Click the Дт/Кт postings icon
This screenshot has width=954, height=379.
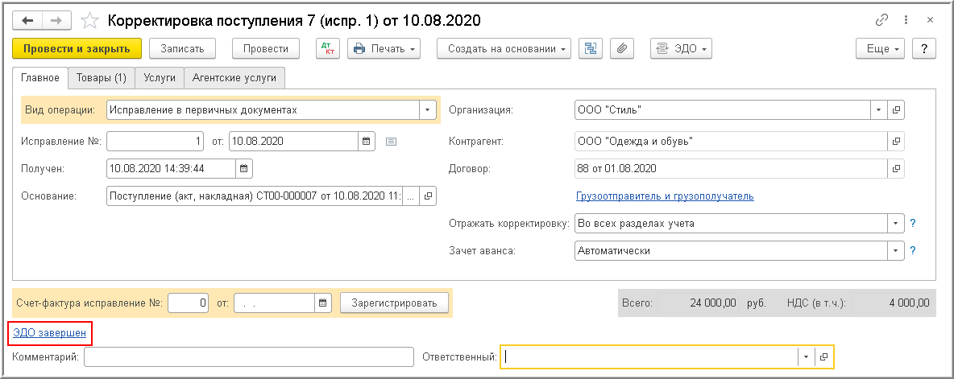point(328,48)
